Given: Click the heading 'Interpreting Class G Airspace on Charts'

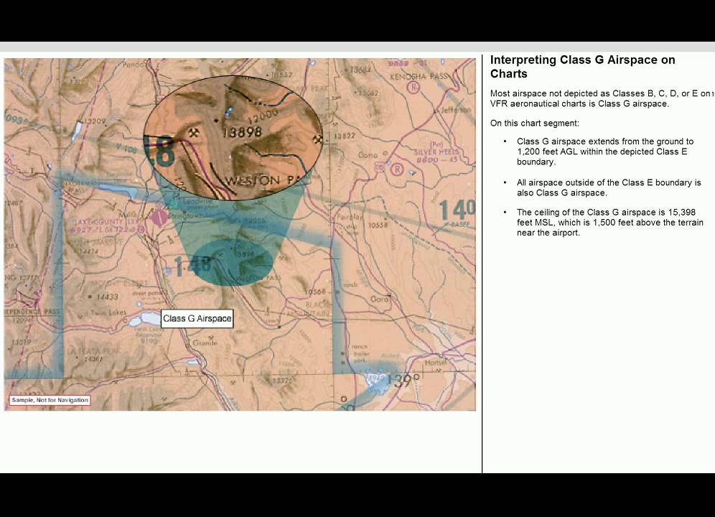Looking at the screenshot, I should pyautogui.click(x=582, y=67).
